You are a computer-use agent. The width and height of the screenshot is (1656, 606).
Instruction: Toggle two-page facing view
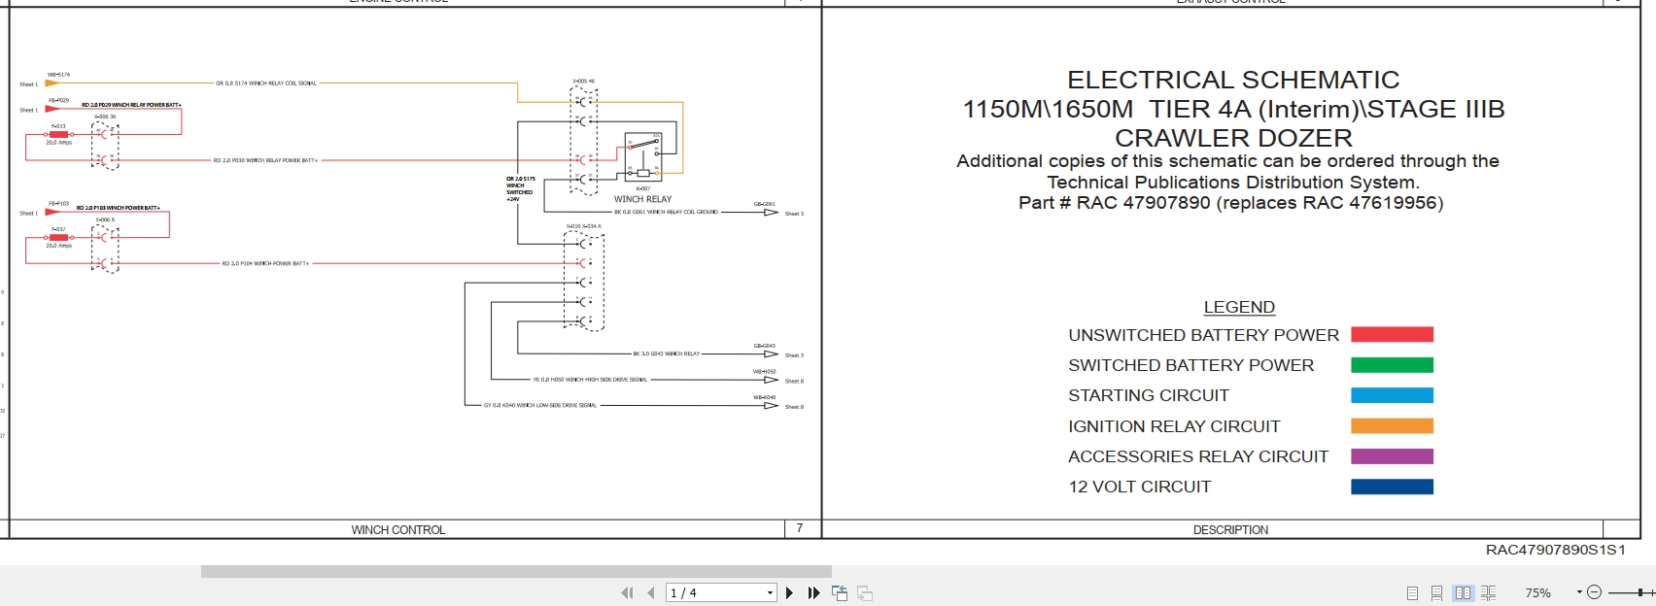point(1463,592)
